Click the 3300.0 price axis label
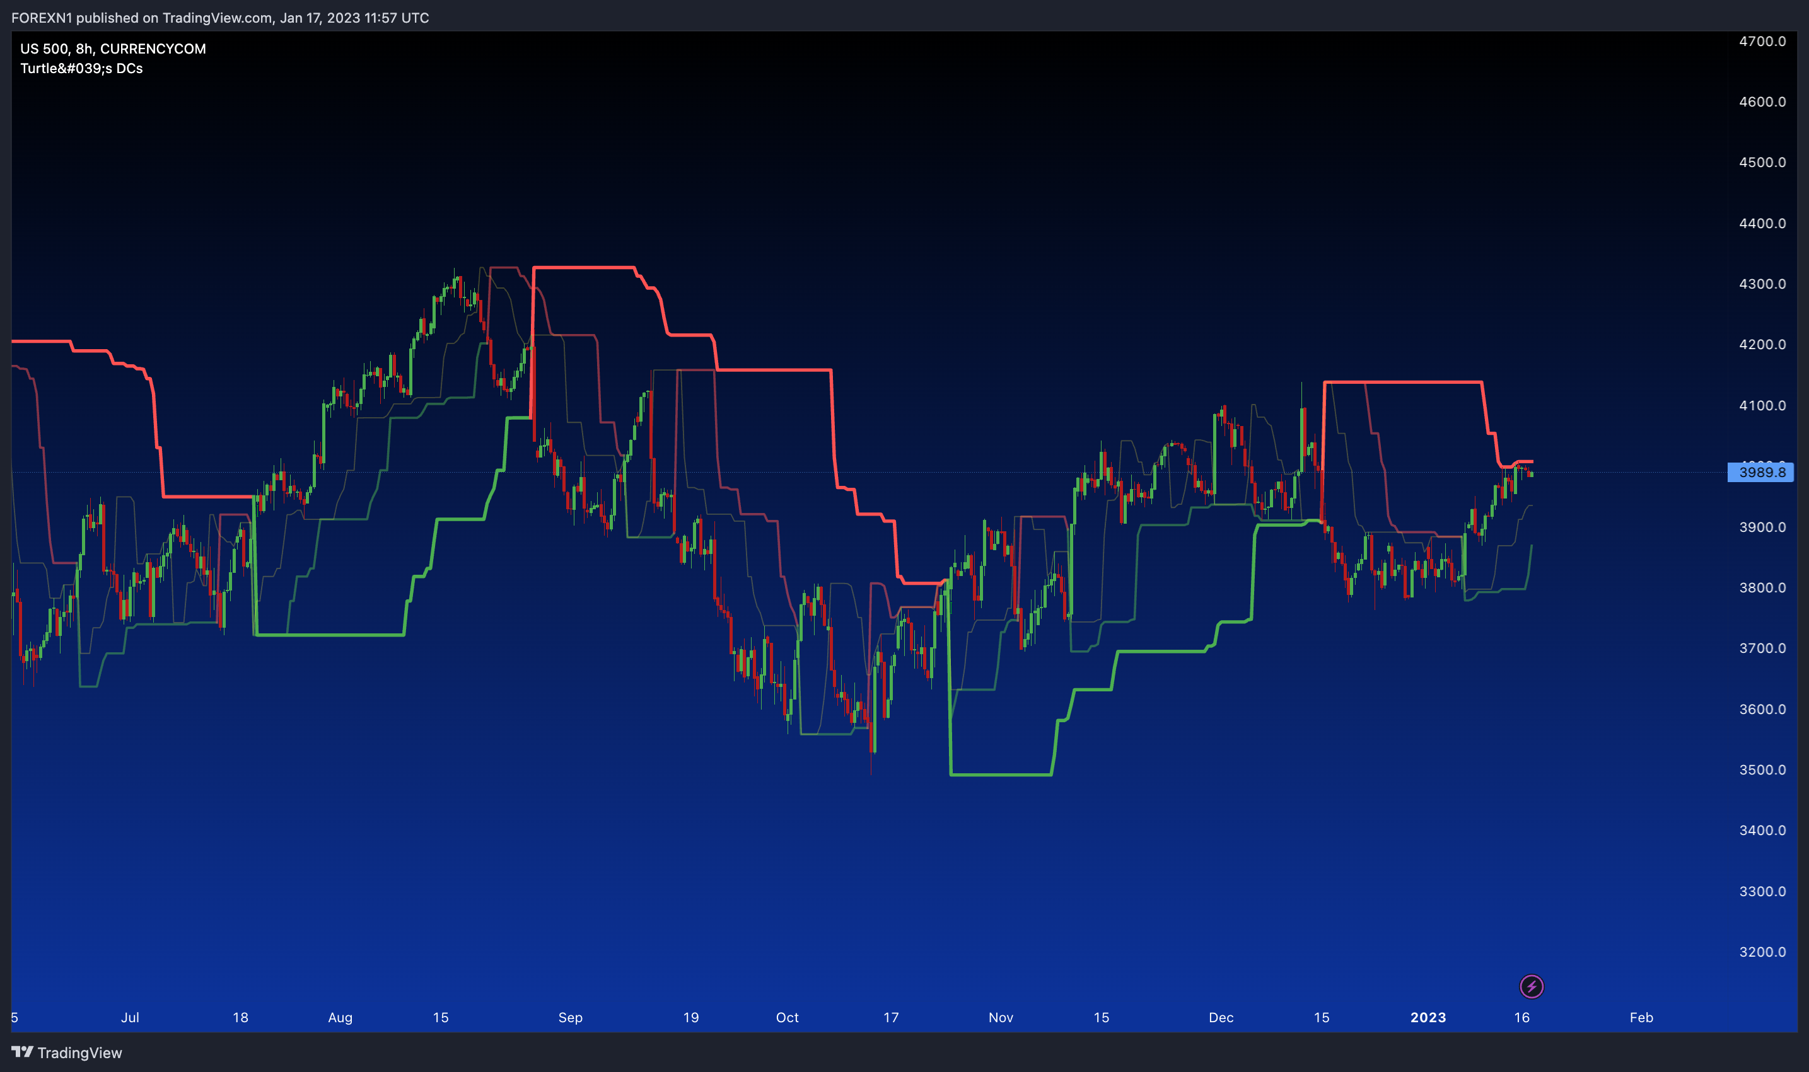Image resolution: width=1809 pixels, height=1072 pixels. tap(1762, 891)
